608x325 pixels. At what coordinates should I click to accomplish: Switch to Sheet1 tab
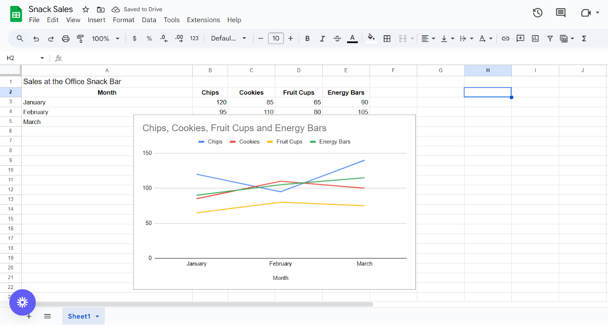click(x=79, y=316)
